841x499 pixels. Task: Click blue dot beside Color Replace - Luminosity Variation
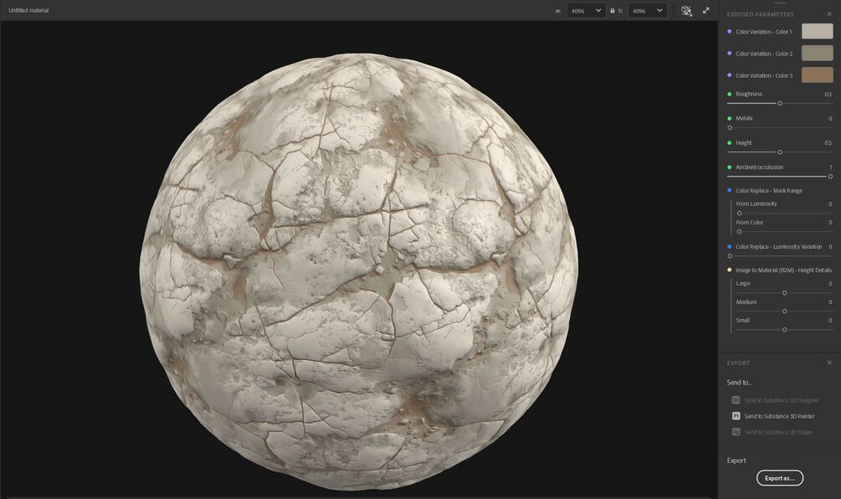(729, 247)
